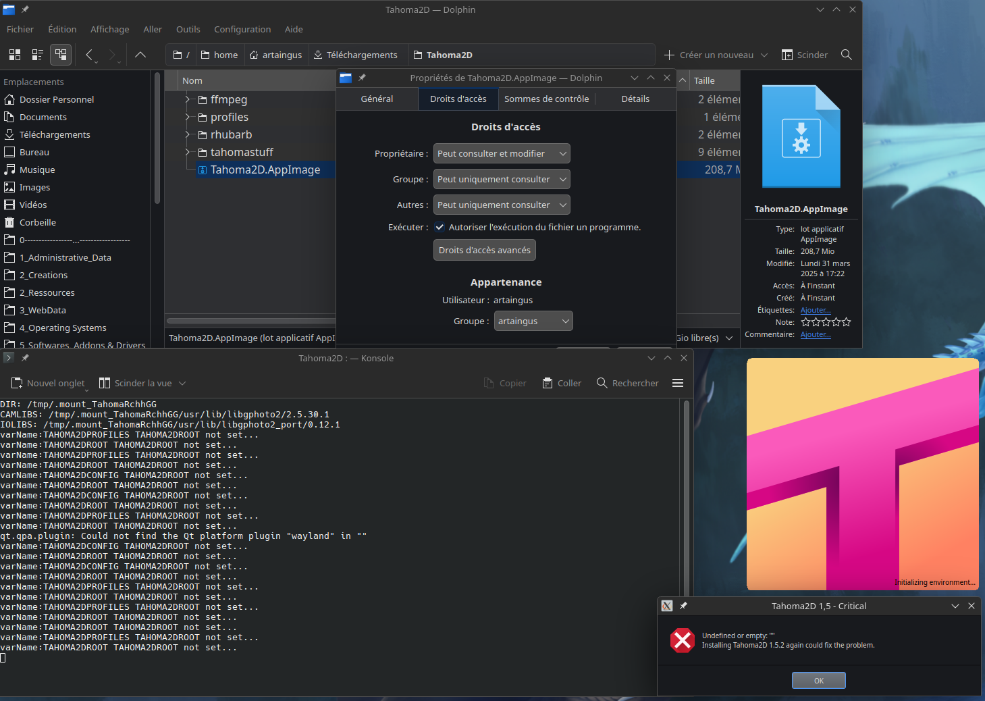Open Groupe permissions dropdown
This screenshot has width=985, height=701.
502,179
